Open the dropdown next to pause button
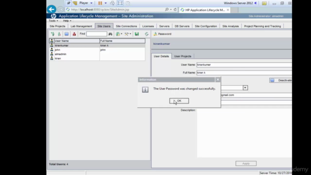 coord(105,3)
